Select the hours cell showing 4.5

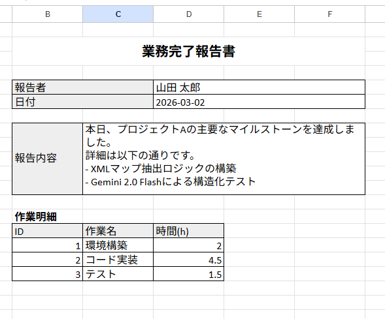(188, 260)
